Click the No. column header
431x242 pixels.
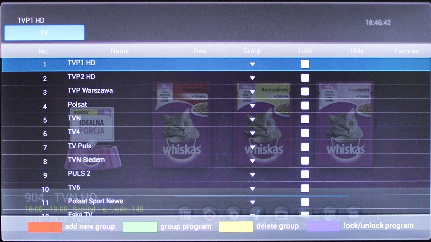pyautogui.click(x=43, y=51)
